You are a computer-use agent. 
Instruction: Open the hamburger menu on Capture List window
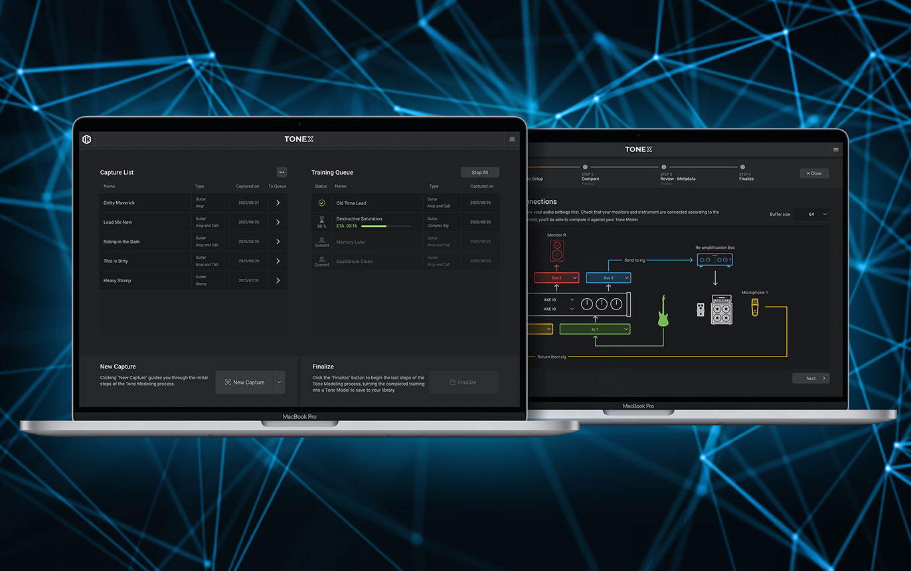click(x=512, y=139)
